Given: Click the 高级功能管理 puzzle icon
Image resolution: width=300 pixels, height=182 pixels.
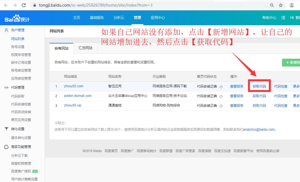Looking at the screenshot, I should pyautogui.click(x=6, y=147).
